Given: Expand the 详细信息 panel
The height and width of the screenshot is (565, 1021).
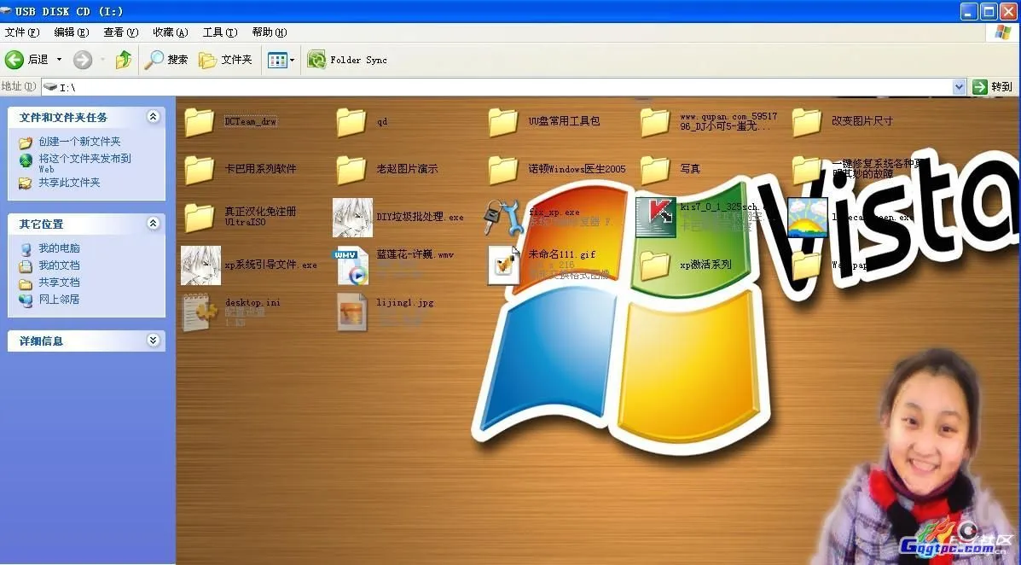Looking at the screenshot, I should [154, 341].
